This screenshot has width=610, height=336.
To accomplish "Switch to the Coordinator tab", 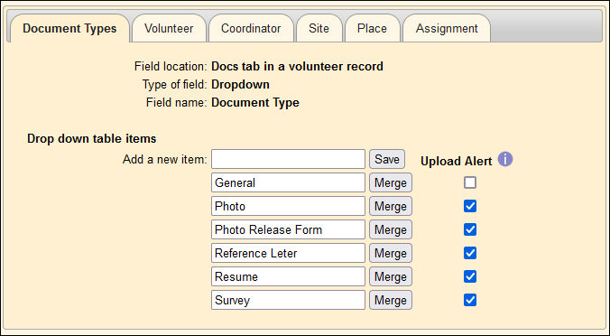I will pyautogui.click(x=251, y=28).
